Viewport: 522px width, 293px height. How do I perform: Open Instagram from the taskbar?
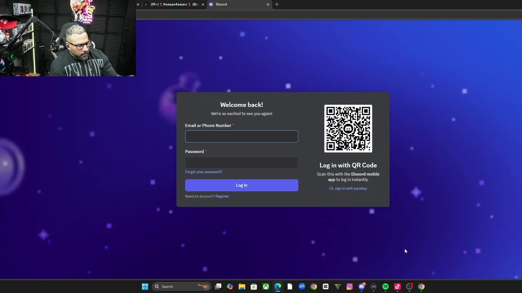349,286
